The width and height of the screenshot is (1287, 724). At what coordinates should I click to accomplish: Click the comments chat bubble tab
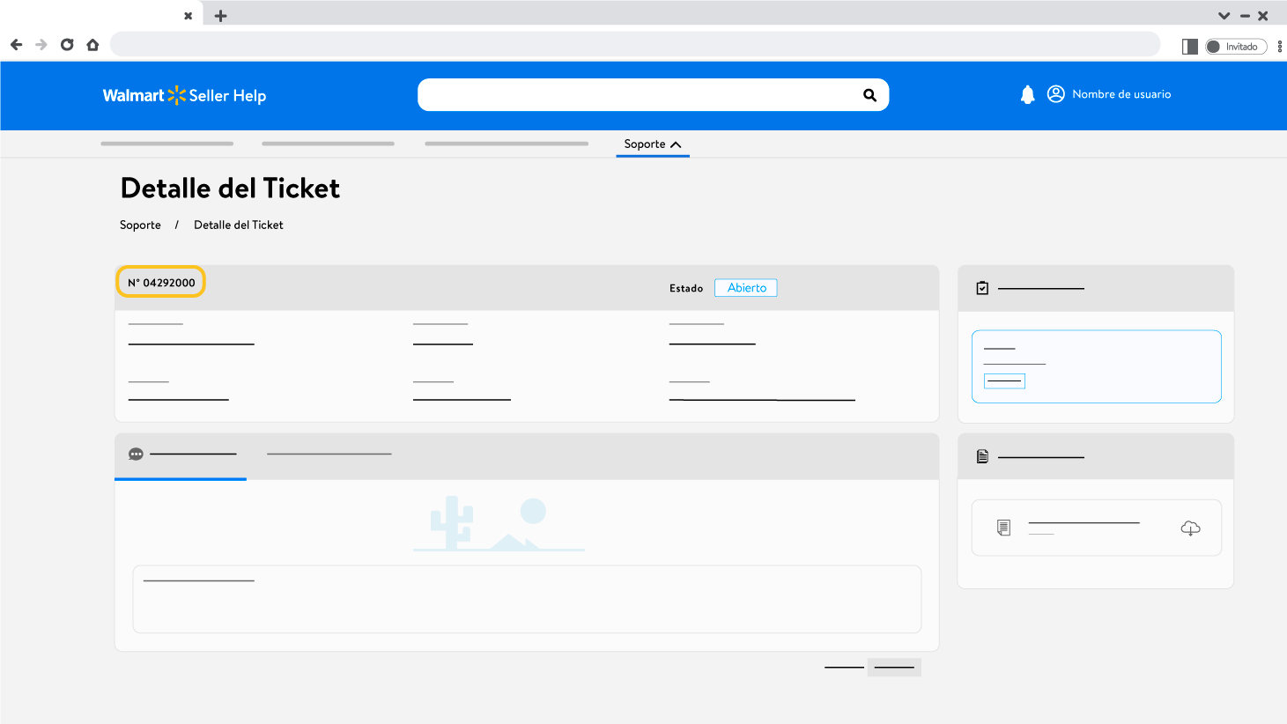click(x=136, y=454)
